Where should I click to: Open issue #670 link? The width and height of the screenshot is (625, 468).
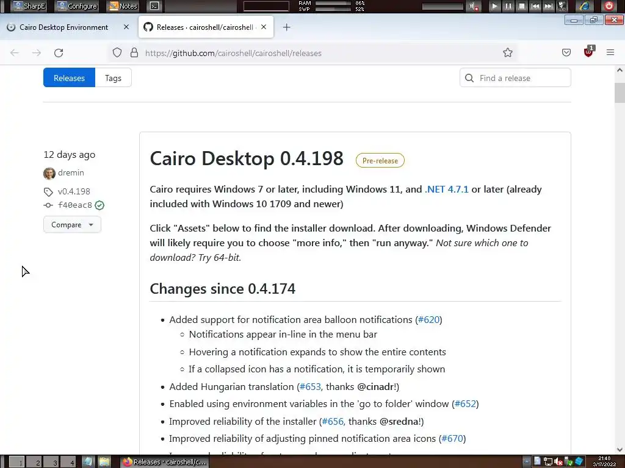coord(452,438)
